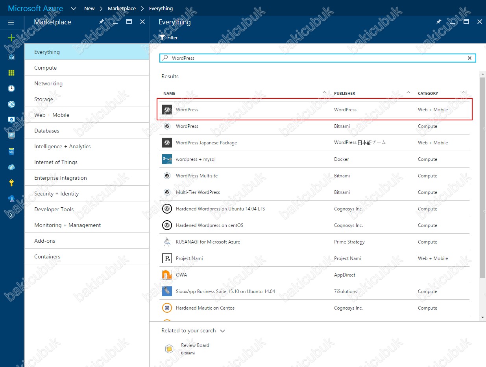Open the green grid All resources icon

11,73
